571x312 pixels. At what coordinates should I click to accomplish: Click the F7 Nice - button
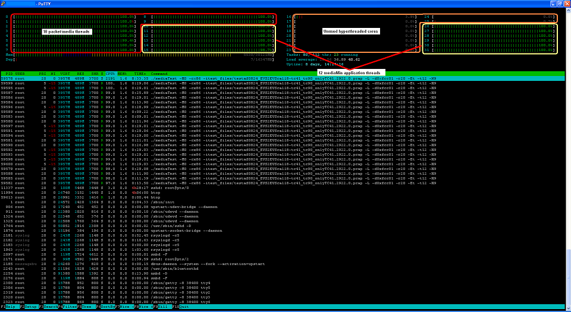[x=126, y=307]
